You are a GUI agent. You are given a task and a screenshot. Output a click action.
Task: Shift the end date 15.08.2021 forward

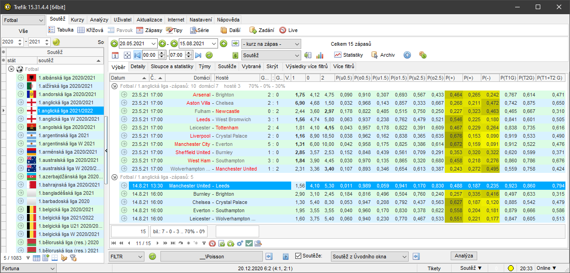224,43
